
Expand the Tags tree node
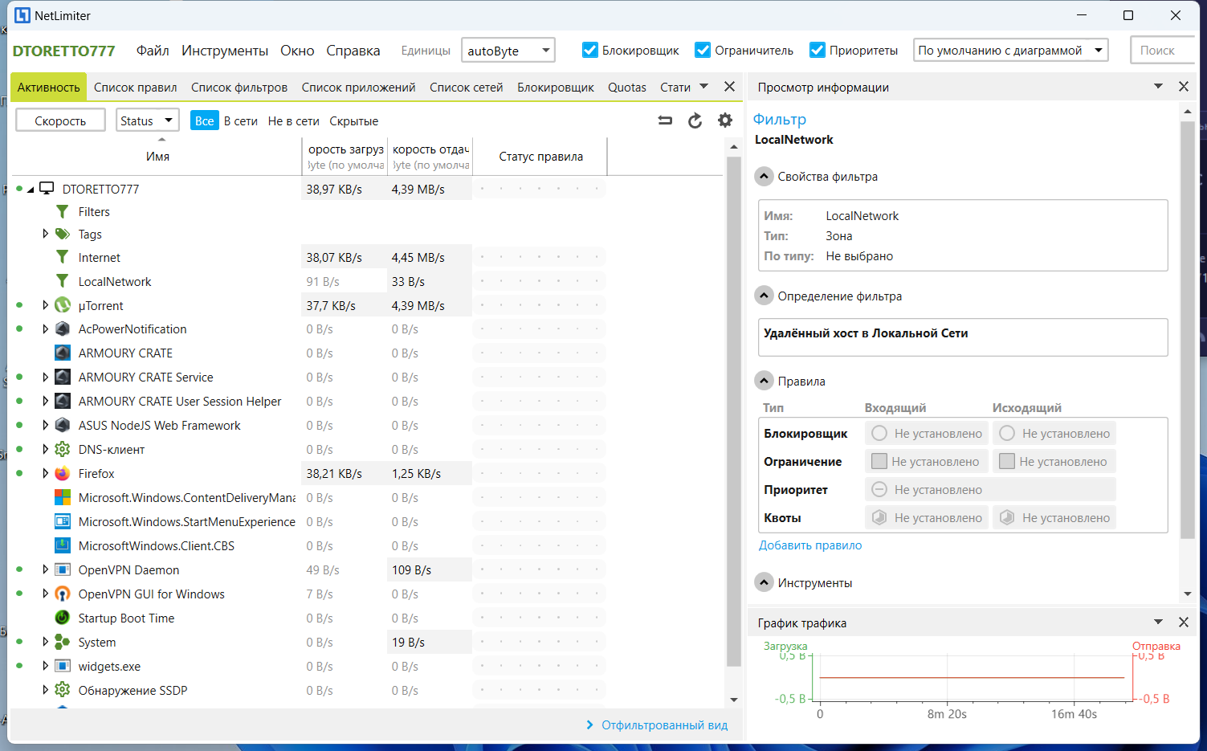(x=46, y=235)
